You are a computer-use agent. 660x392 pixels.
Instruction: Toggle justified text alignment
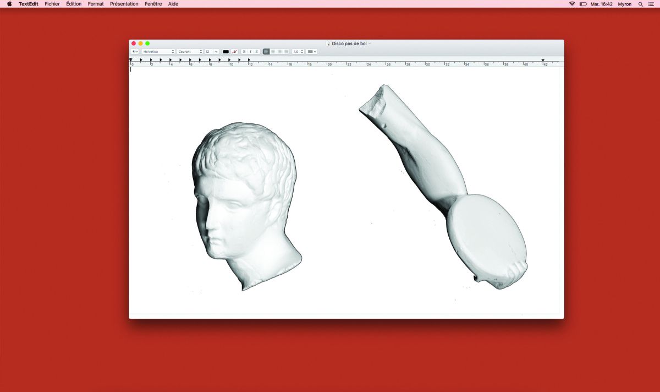pyautogui.click(x=286, y=51)
